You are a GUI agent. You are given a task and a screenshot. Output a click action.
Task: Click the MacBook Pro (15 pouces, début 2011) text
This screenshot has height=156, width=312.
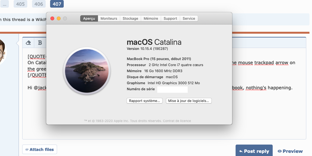[x=159, y=59]
